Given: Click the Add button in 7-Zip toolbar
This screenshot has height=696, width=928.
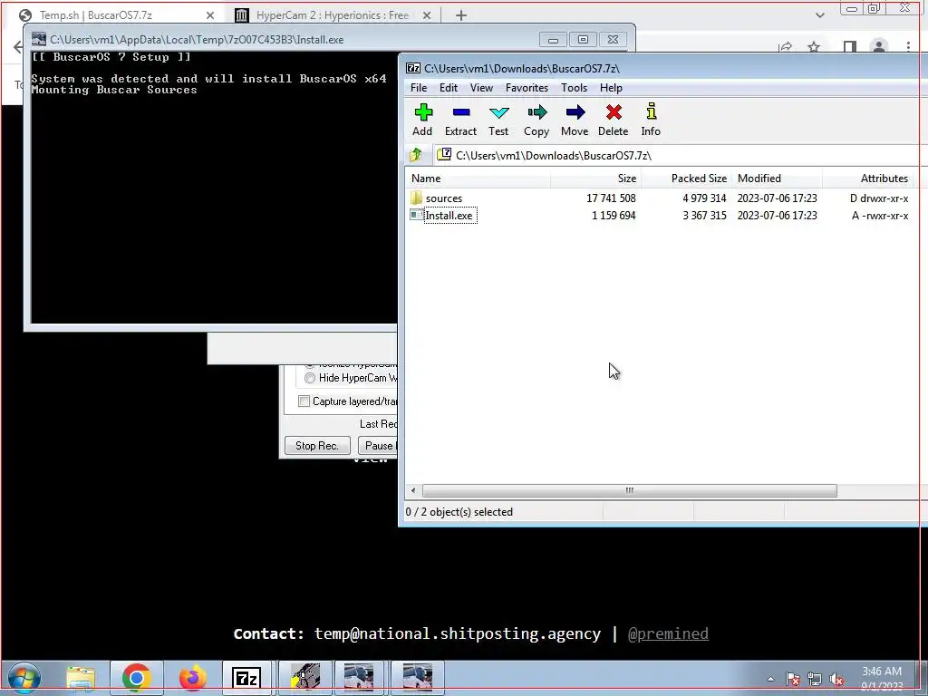Looking at the screenshot, I should point(422,121).
